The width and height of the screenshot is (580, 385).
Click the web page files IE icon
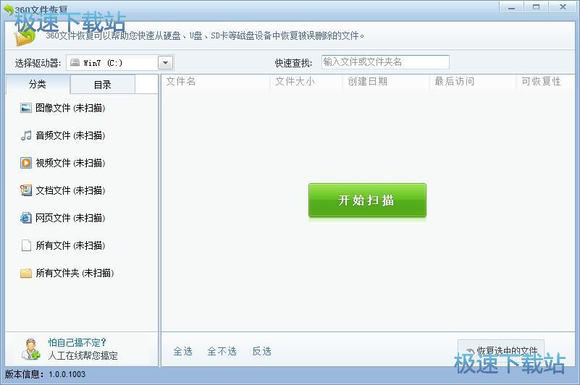point(26,218)
